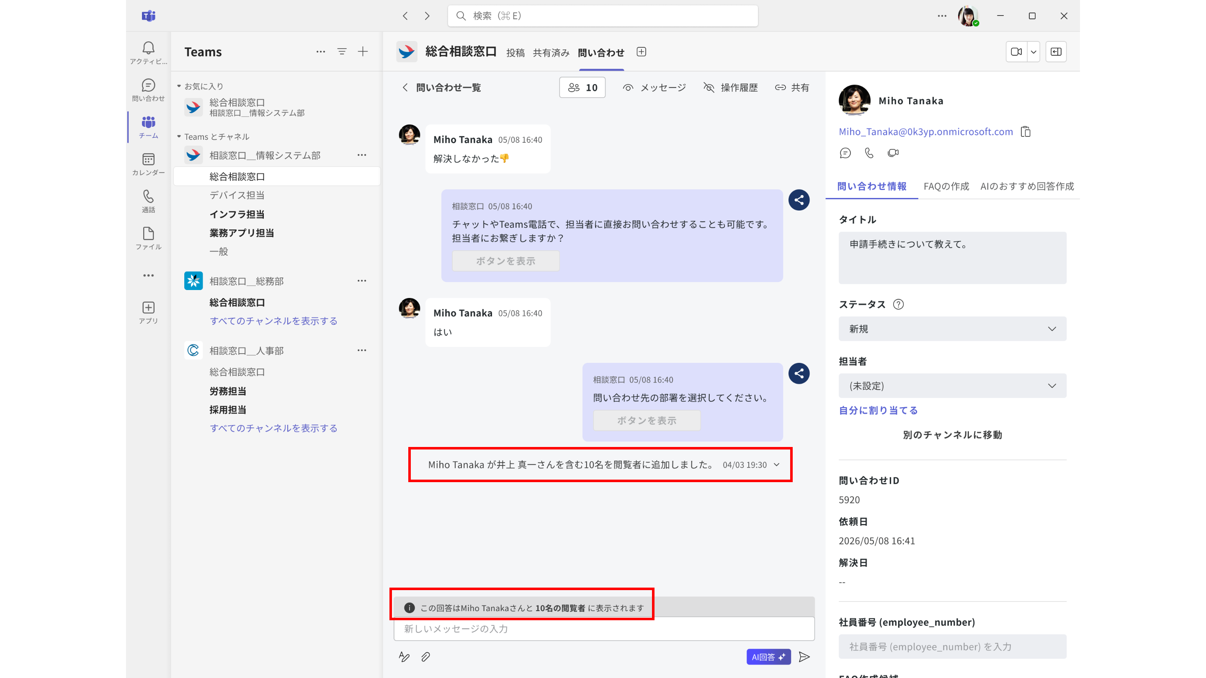Viewport: 1206px width, 678px height.
Task: Call Miho Tanaka with phone icon
Action: (x=869, y=153)
